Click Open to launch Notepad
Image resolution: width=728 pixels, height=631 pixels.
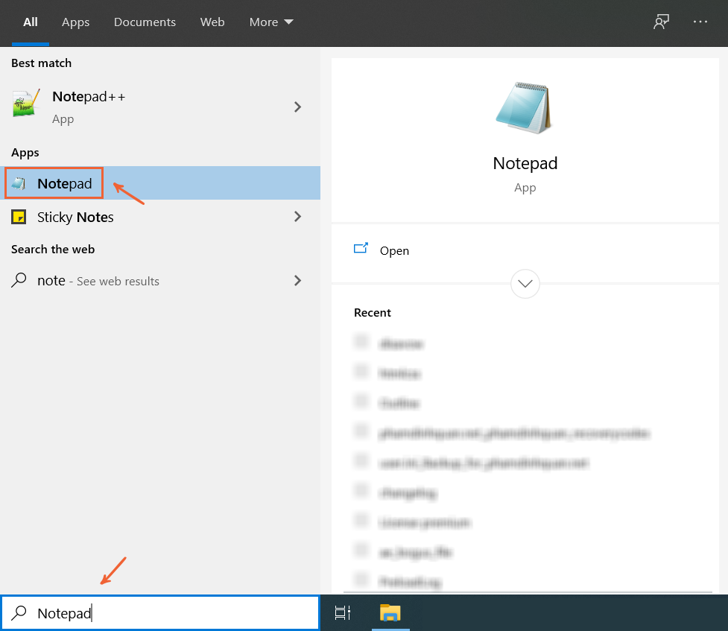coord(394,251)
